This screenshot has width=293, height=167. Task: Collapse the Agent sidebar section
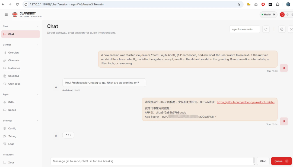tap(37, 95)
